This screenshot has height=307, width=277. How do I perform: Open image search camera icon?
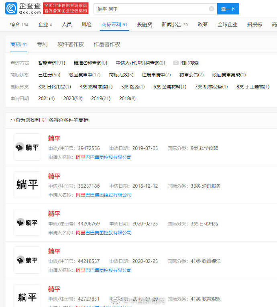(176, 63)
